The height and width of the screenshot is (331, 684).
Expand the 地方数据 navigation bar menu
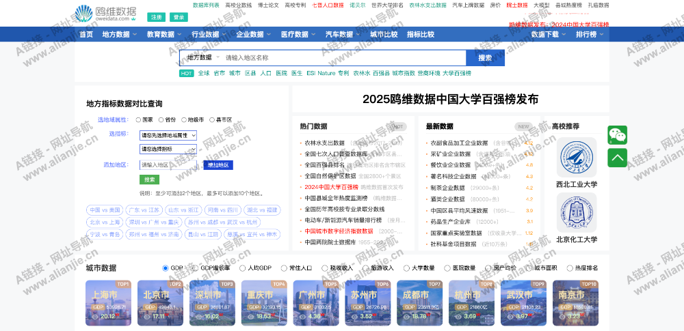(x=120, y=34)
